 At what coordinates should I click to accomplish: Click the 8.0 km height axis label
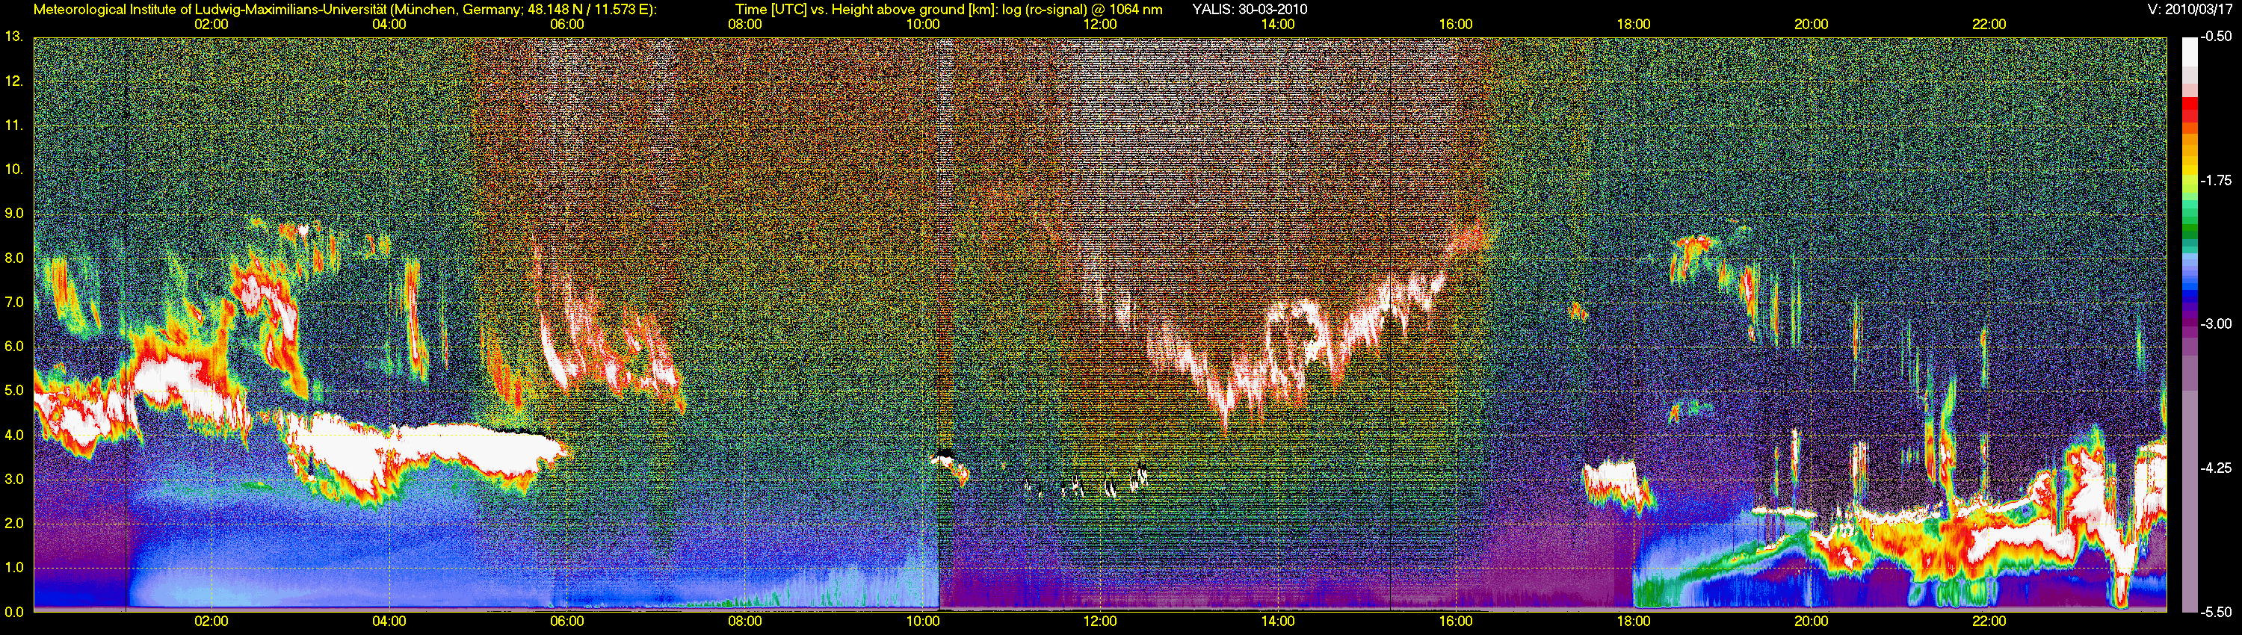[14, 258]
